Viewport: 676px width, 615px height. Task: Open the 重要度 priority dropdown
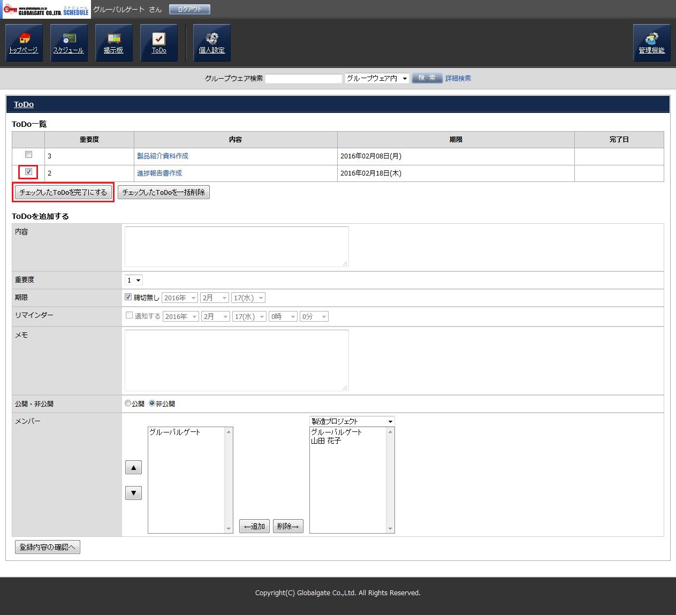pyautogui.click(x=134, y=280)
